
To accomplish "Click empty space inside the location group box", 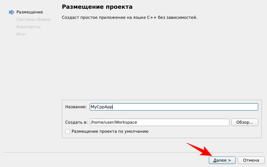I will 202,133.
